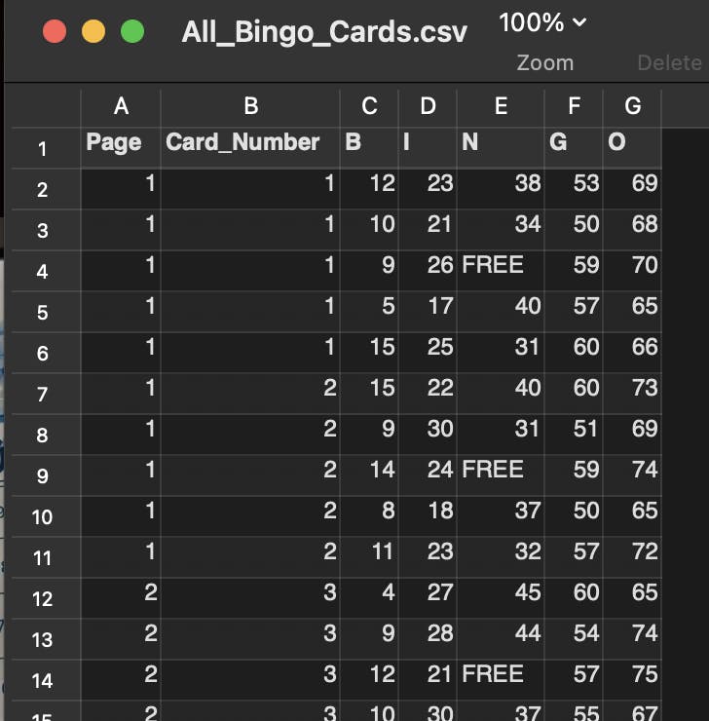Select the row 1 header

point(42,148)
